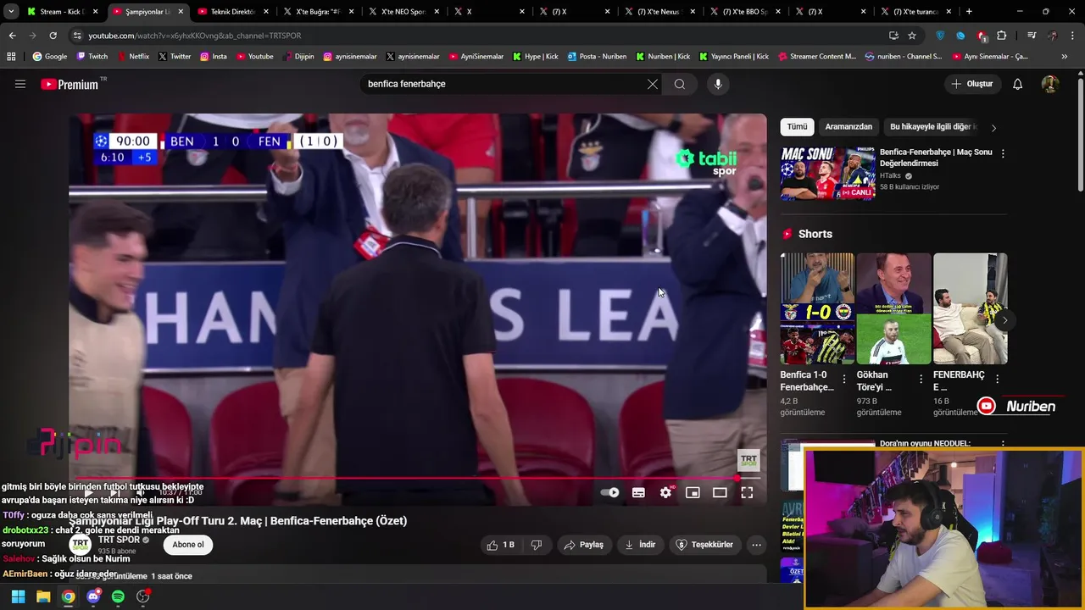
Task: Select the Aramanızdan filter chip
Action: (x=849, y=127)
